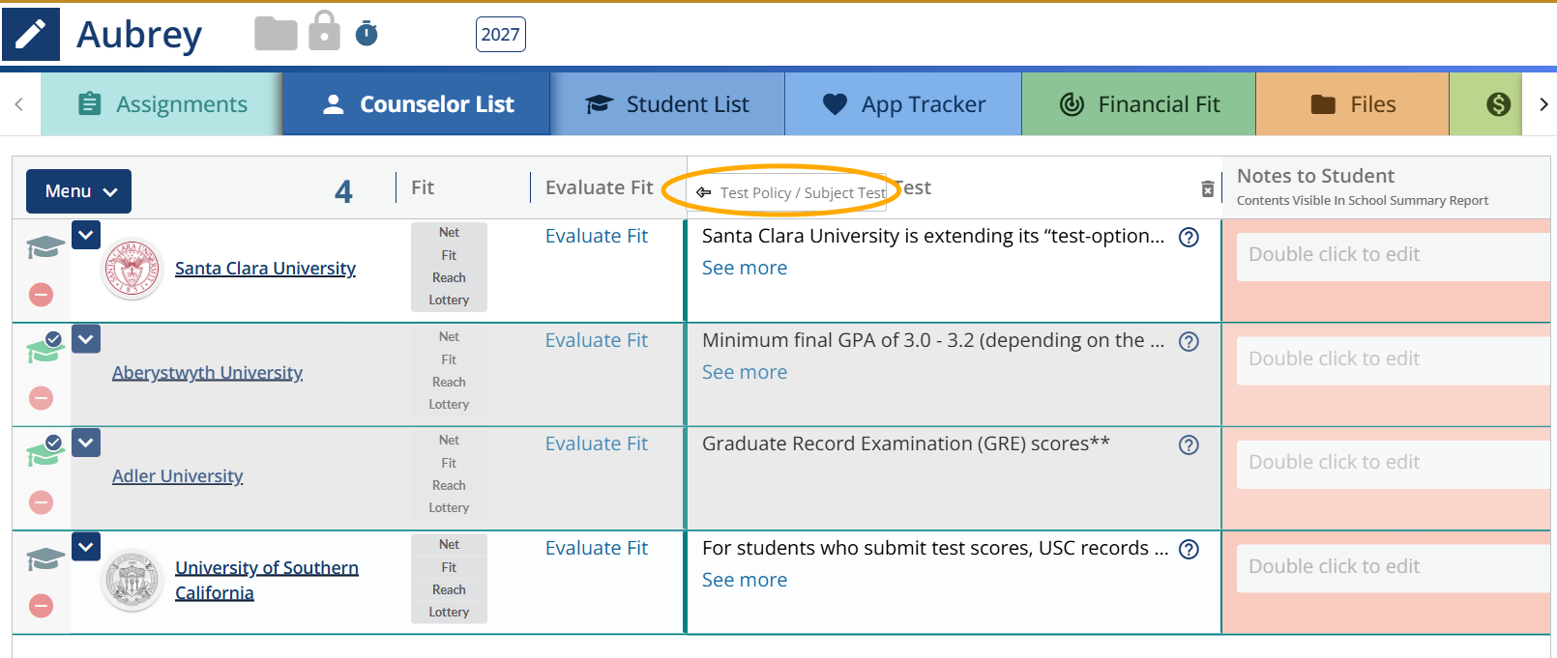
Task: Open the Menu dropdown
Action: 79,191
